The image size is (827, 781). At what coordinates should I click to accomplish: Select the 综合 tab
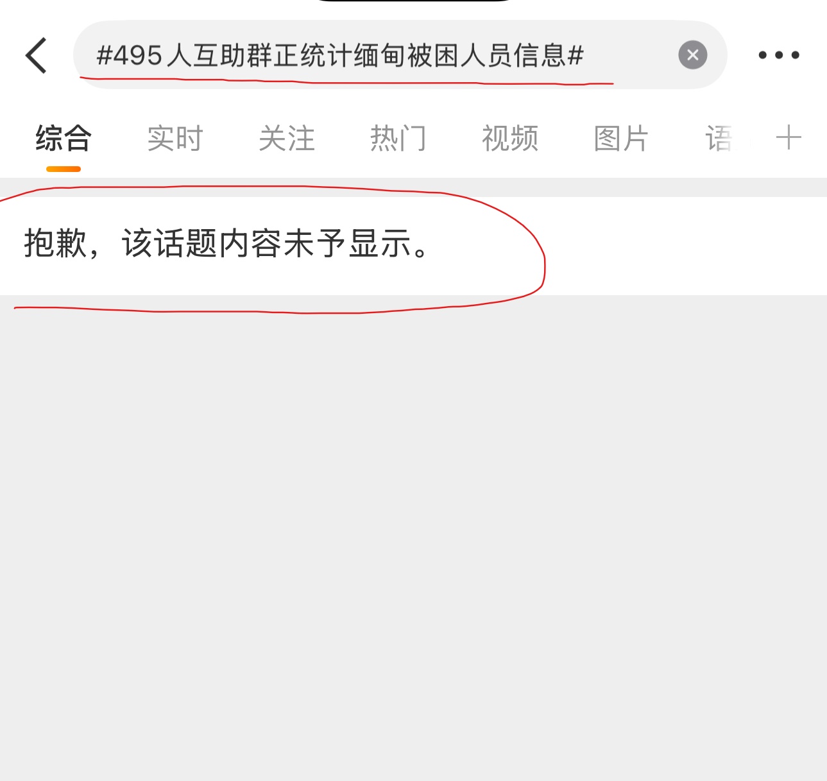tap(64, 139)
